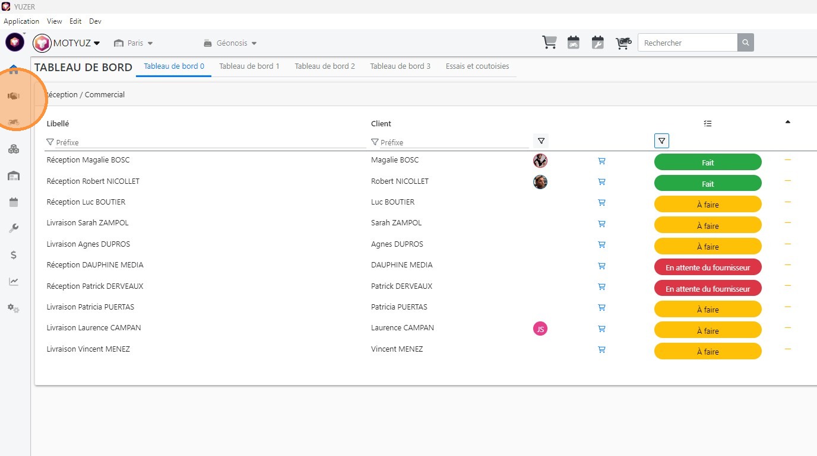Click the yellow dash in the Magalie BOSC row
Viewport: 817px width, 456px height.
click(x=788, y=160)
